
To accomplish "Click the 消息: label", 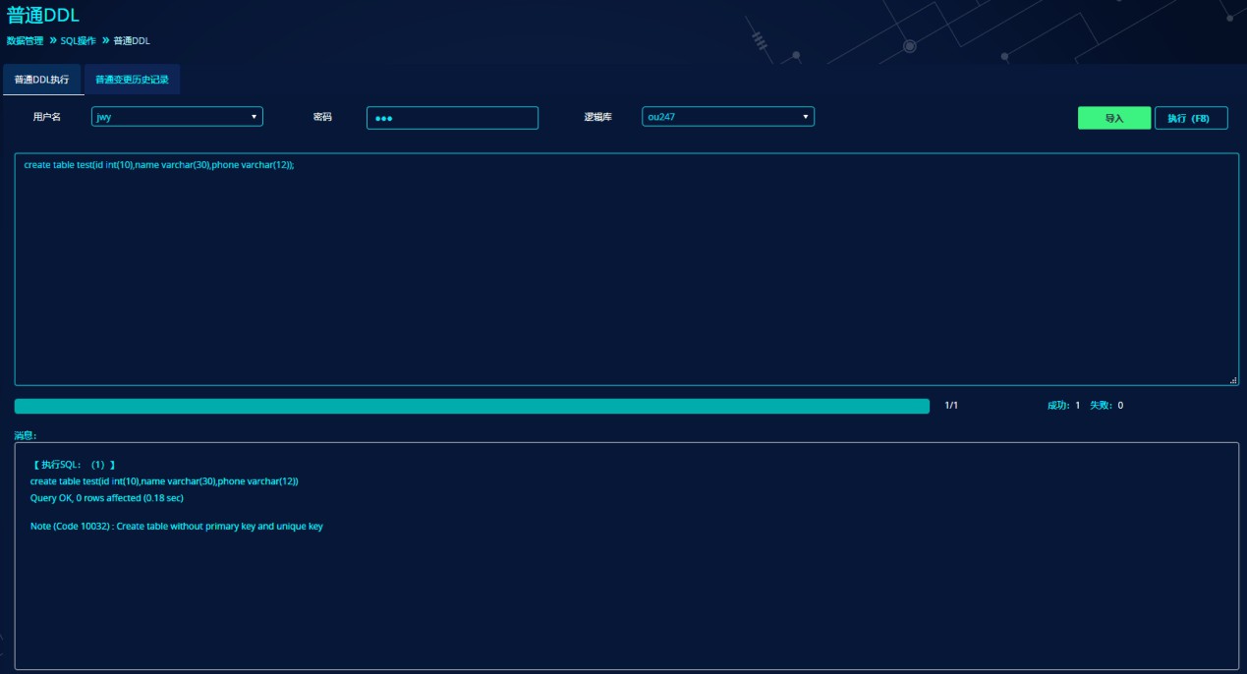I will 26,434.
